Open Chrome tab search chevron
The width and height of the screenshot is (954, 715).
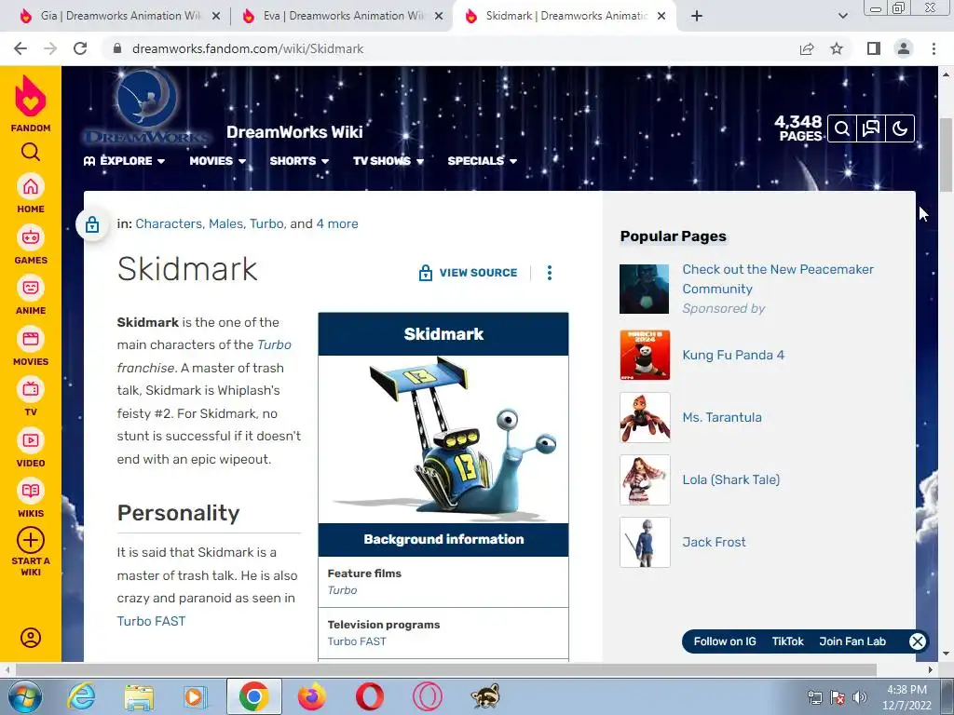click(842, 17)
